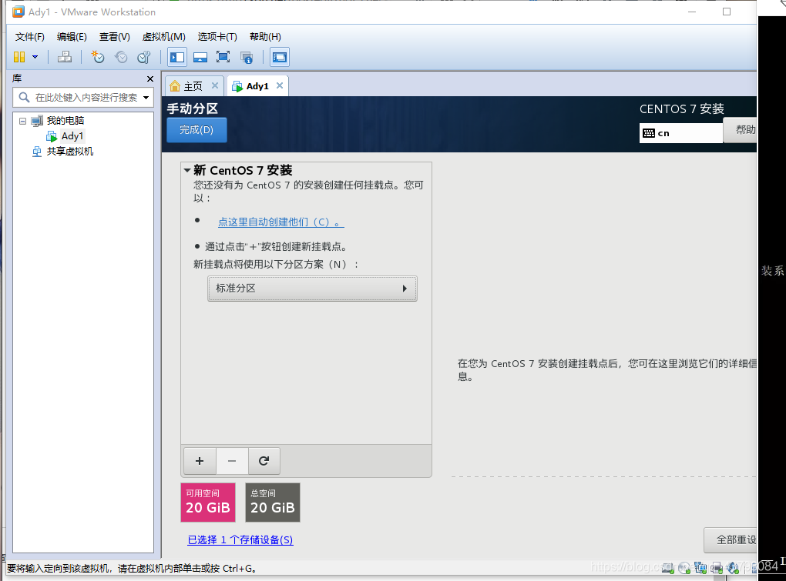The height and width of the screenshot is (581, 786).
Task: Open the power options dropdown arrow
Action: point(35,57)
